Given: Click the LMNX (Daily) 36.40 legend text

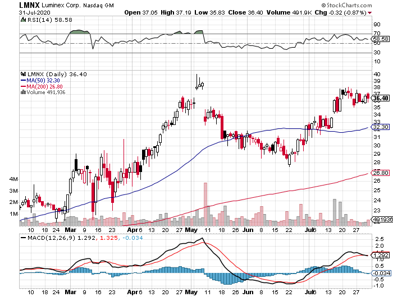Looking at the screenshot, I should [57, 75].
